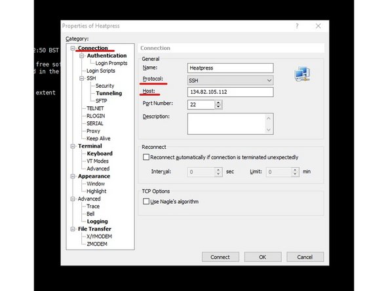This screenshot has height=291, width=388.
Task: Increase Port Number with up arrow
Action: (218, 102)
